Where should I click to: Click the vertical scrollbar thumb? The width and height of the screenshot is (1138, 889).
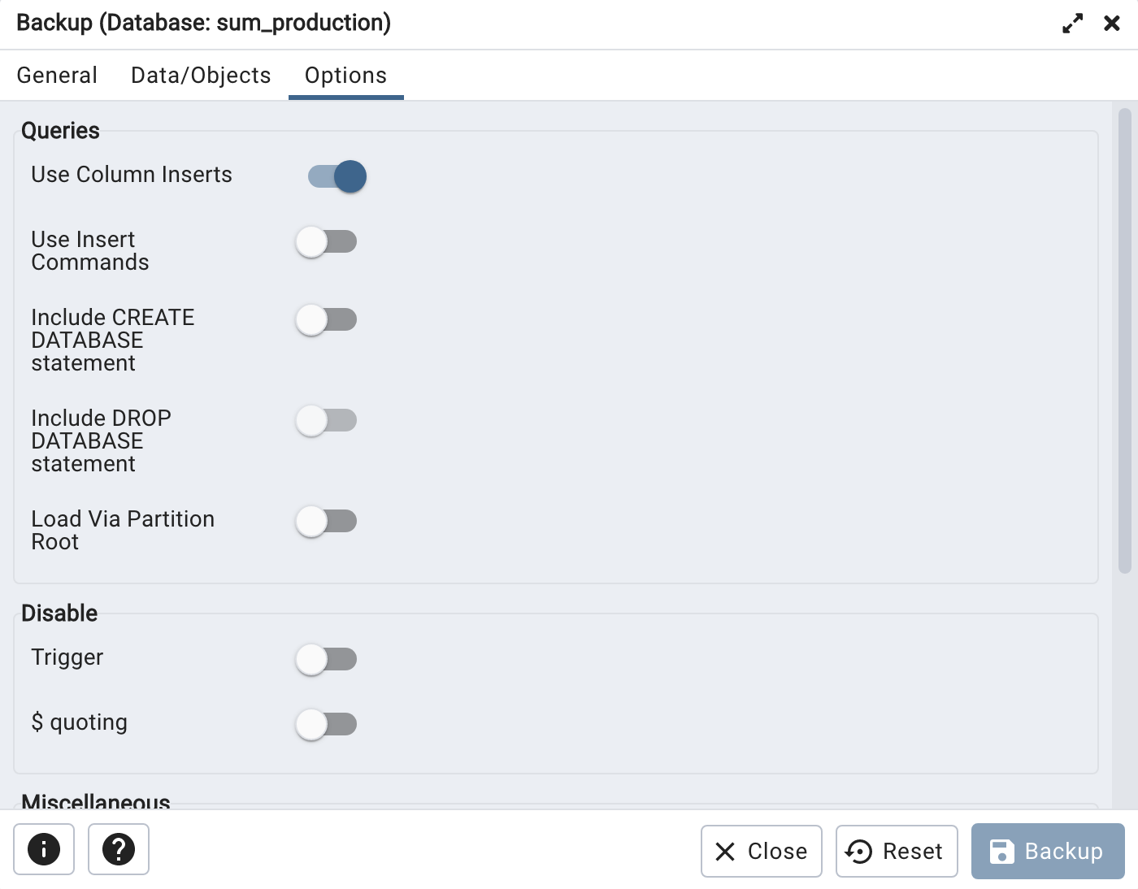[x=1125, y=340]
